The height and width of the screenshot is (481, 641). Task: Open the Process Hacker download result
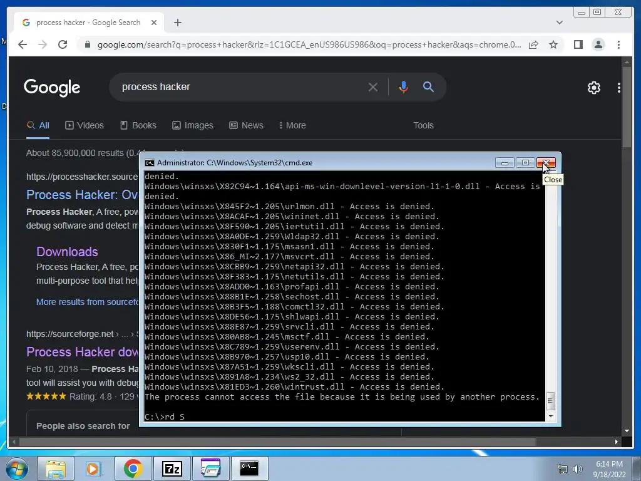tap(82, 352)
